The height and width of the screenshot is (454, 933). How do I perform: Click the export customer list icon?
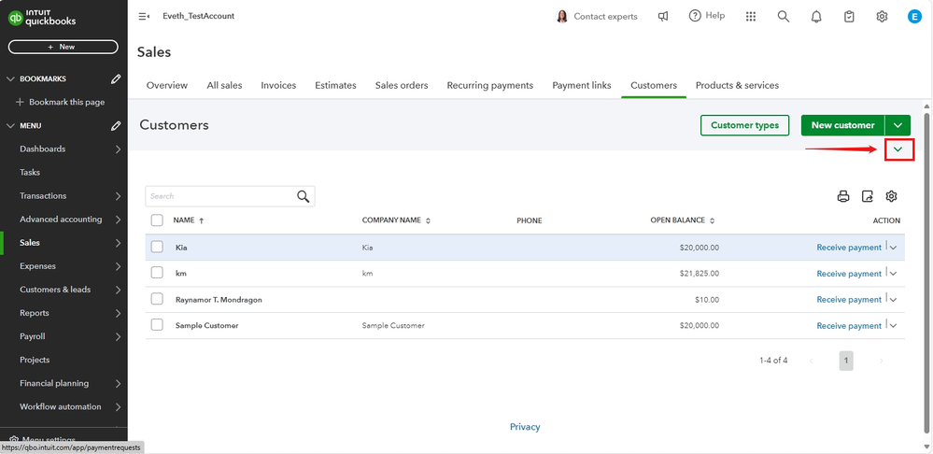(868, 196)
